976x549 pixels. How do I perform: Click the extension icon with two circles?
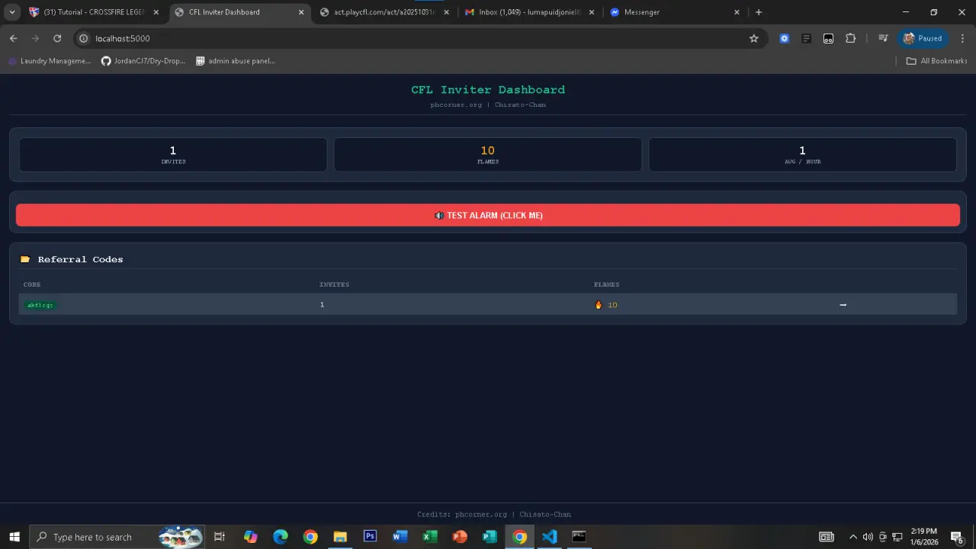828,38
